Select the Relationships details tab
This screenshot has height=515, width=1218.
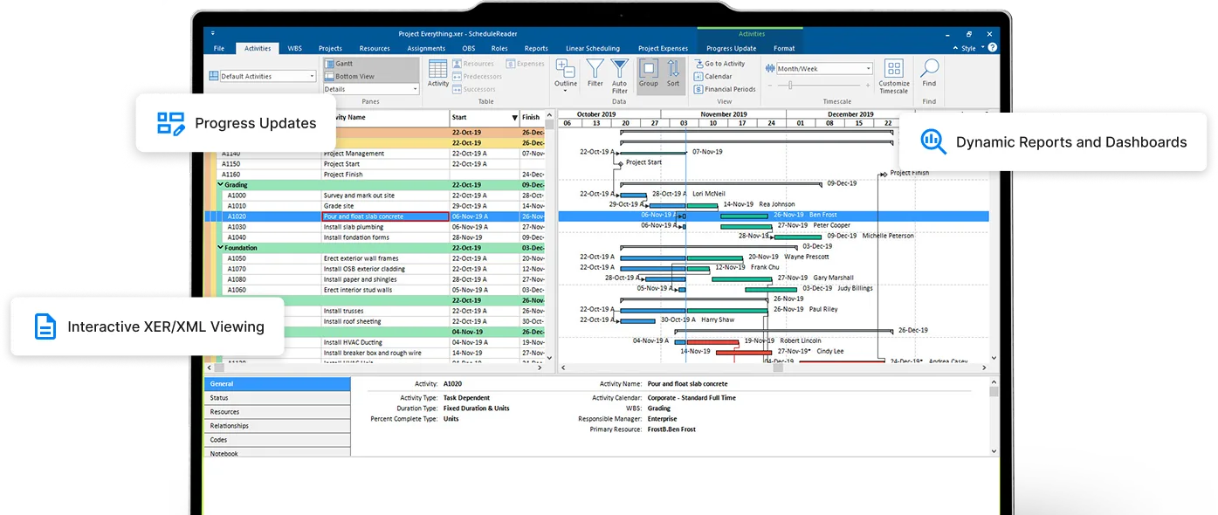[x=278, y=426]
